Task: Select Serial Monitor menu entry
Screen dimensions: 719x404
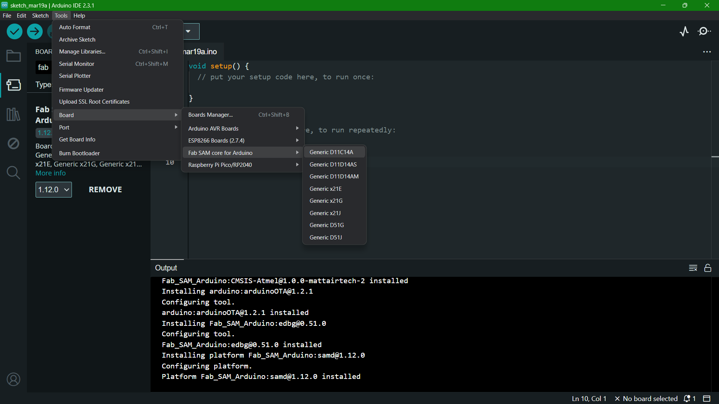Action: point(117,64)
